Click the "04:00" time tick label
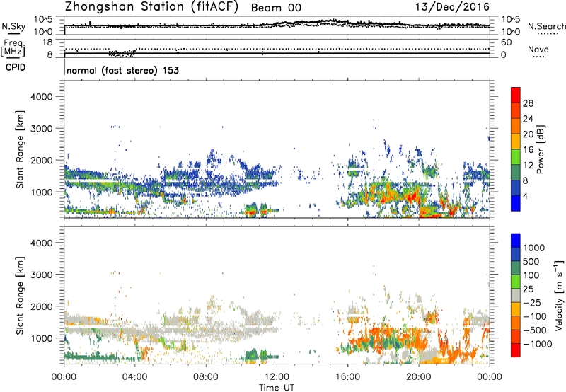566x392 pixels. point(134,377)
